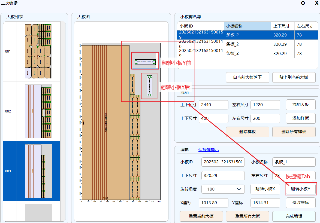This screenshot has height=223, width=320.
Task: Select board 001 thumbnail in list
Action: (38, 51)
